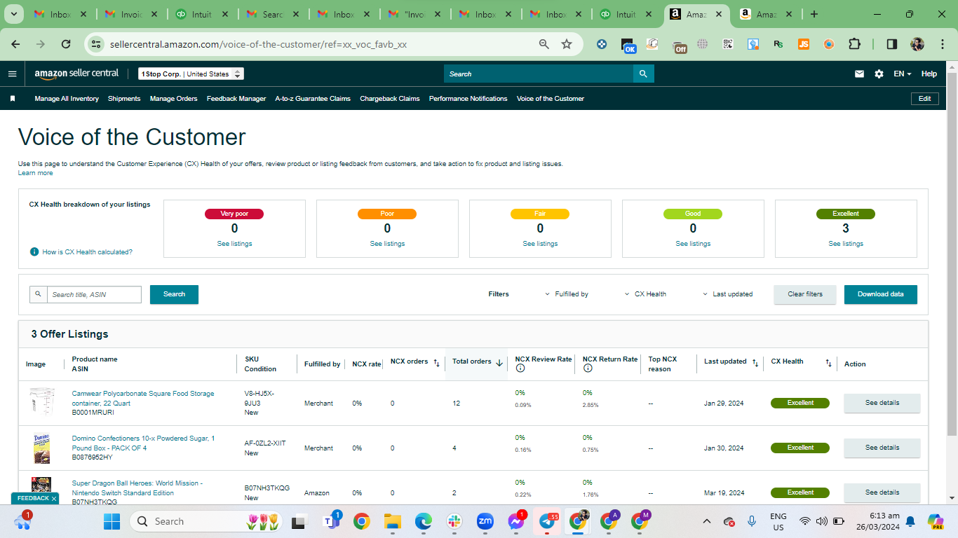Click the zoom magnifier icon in the address bar
Viewport: 958px width, 538px height.
coord(544,44)
